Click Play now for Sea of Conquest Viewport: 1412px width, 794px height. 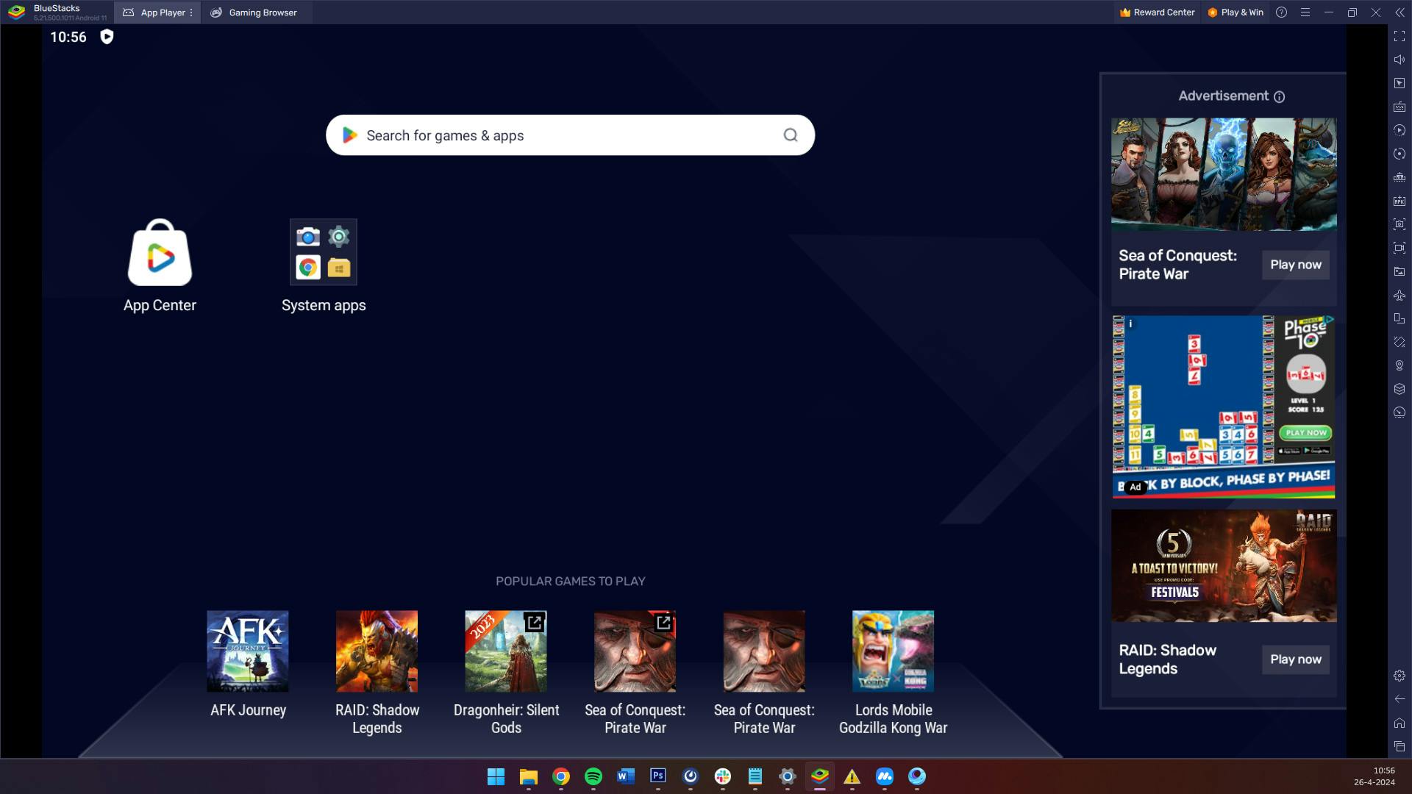click(1295, 265)
